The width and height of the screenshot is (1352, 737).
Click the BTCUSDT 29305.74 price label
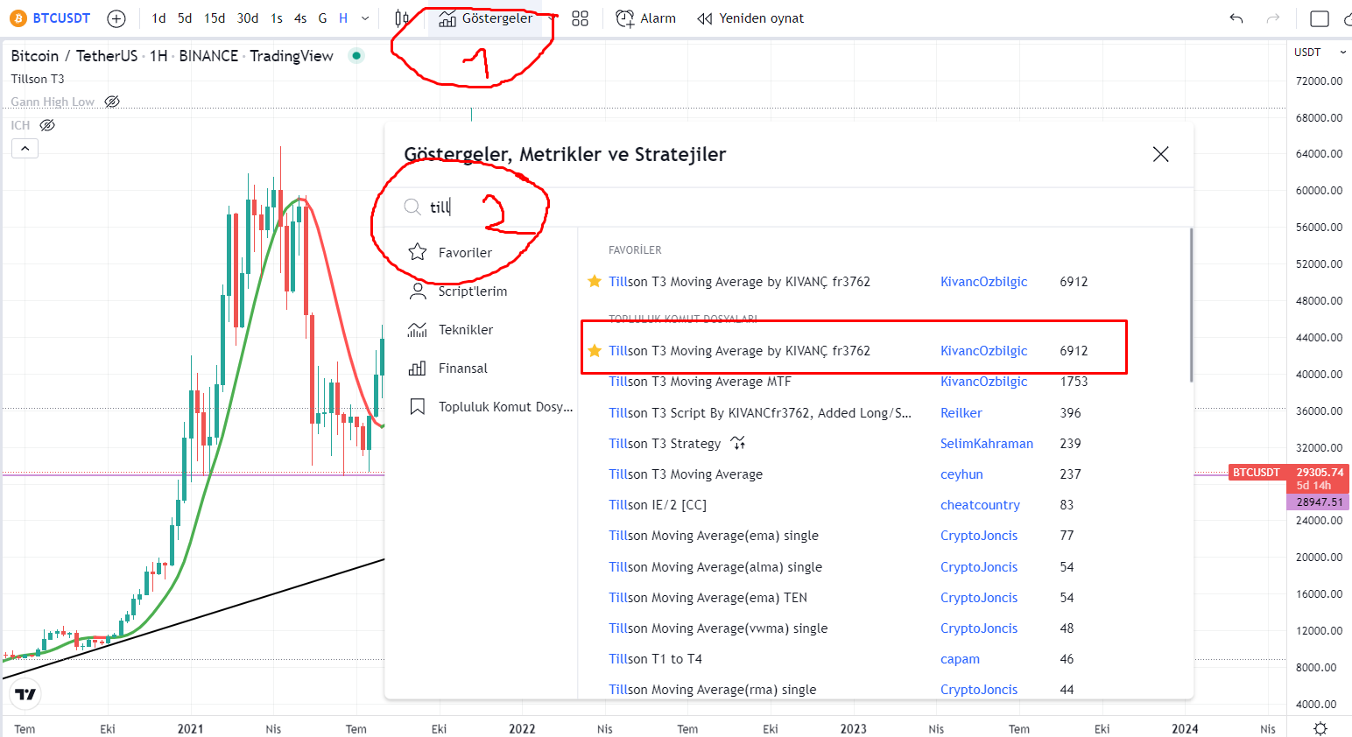pyautogui.click(x=1289, y=478)
